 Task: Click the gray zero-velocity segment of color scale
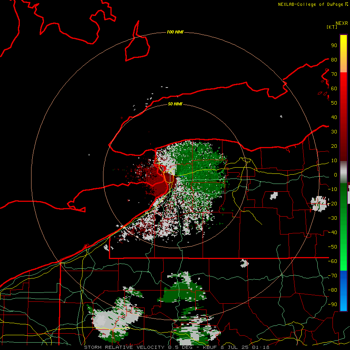(343, 172)
